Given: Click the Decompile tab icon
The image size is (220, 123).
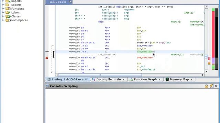Looking at the screenshot, I should point(93,79).
